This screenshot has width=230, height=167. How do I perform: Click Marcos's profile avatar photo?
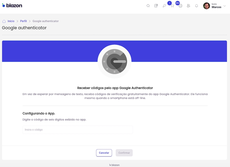click(207, 6)
